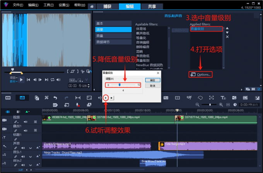The height and width of the screenshot is (173, 263).
Task: Expand the 音乐2 track chevron
Action: (x=30, y=165)
